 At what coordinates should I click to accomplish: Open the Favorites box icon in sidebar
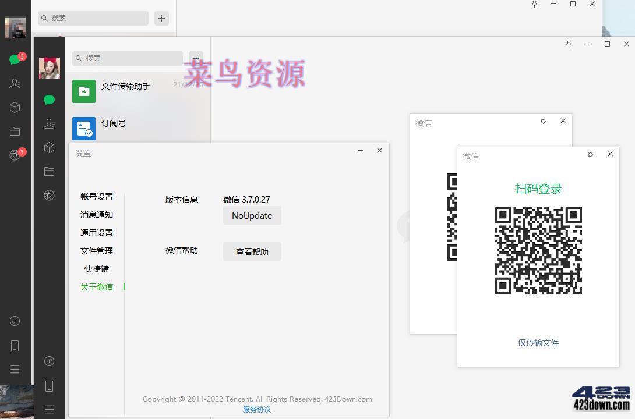point(50,147)
